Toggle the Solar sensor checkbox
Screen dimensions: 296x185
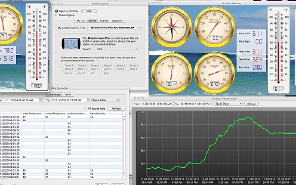tap(102, 73)
